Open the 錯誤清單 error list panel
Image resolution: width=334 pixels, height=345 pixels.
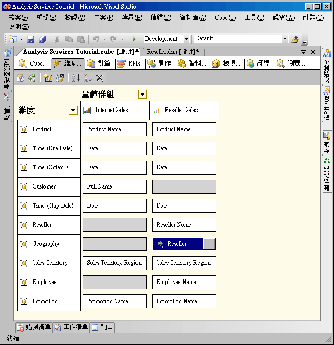click(34, 327)
